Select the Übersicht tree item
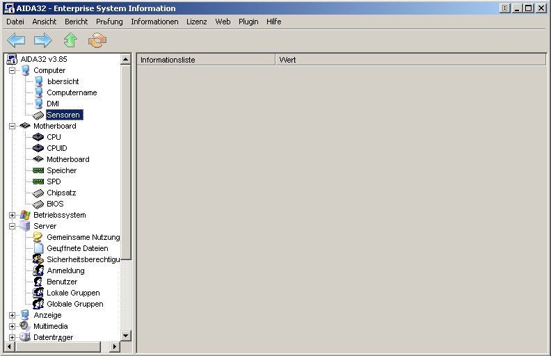This screenshot has width=551, height=356. coord(63,81)
